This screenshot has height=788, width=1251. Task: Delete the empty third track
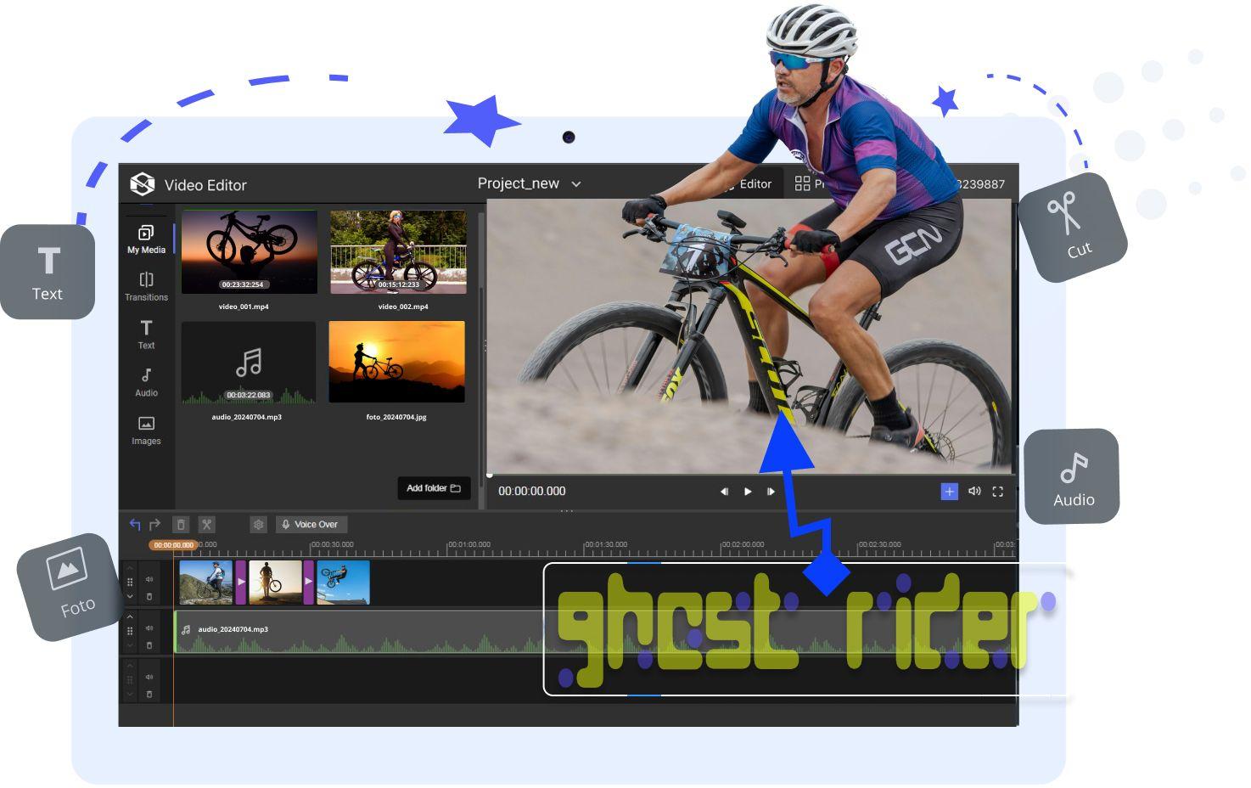pos(149,695)
